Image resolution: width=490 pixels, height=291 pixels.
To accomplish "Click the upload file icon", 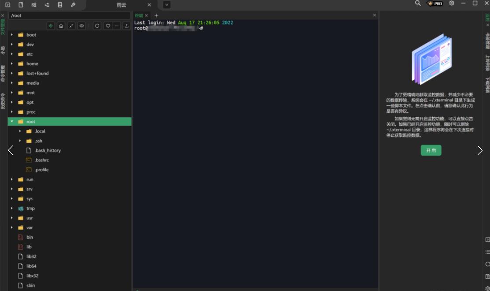I will pyautogui.click(x=127, y=26).
